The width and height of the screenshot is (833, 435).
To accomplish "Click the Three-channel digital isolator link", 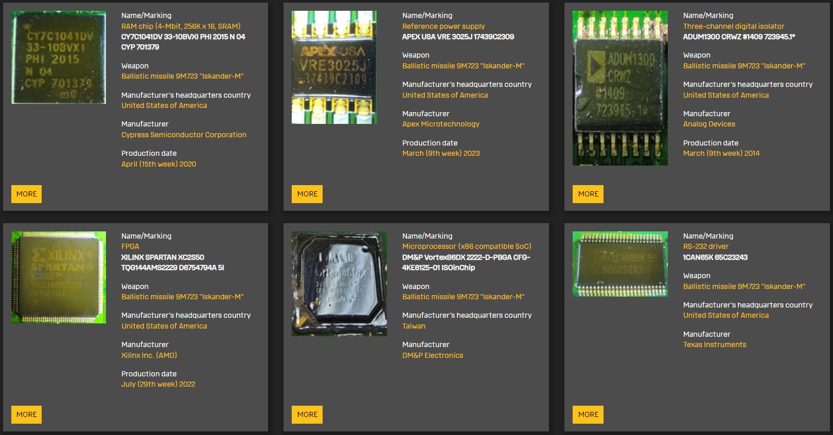I will click(733, 26).
